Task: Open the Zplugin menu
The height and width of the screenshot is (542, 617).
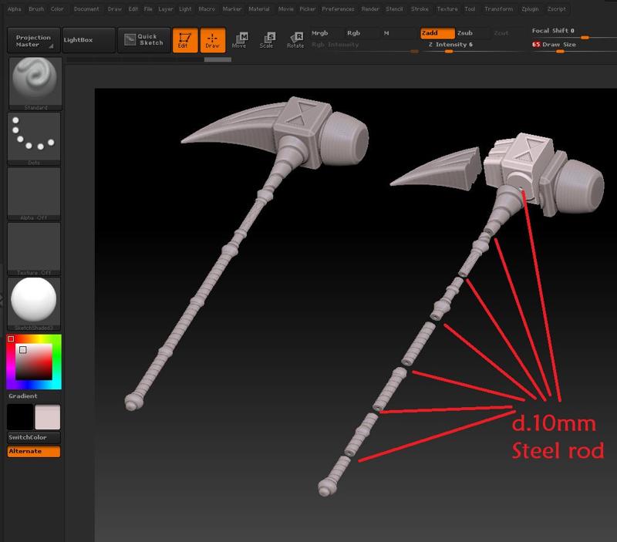Action: tap(529, 8)
